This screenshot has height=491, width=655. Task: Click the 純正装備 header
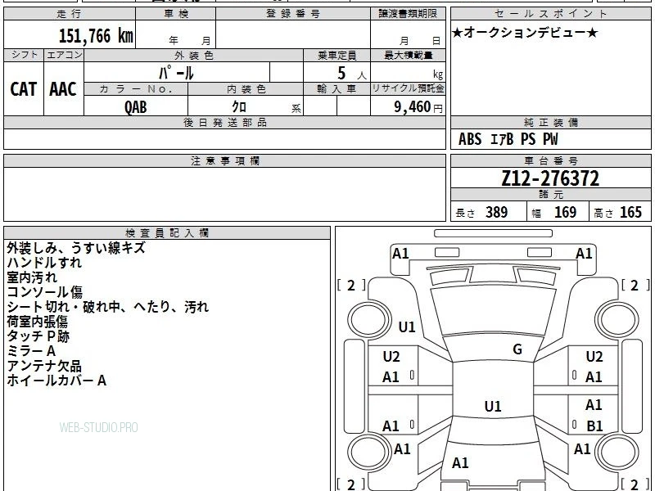pos(550,122)
